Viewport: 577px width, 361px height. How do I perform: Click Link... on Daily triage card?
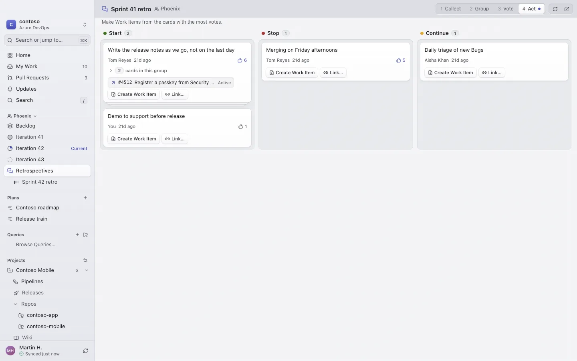[x=492, y=73]
